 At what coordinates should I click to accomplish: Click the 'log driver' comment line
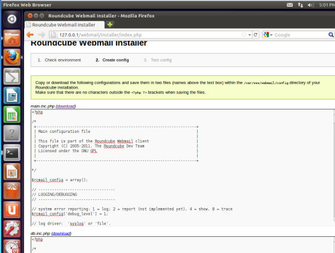71,223
